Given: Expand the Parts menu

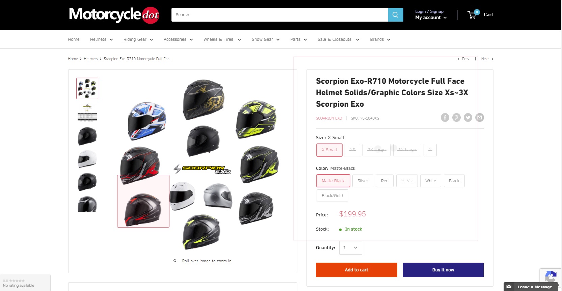Looking at the screenshot, I should (298, 39).
